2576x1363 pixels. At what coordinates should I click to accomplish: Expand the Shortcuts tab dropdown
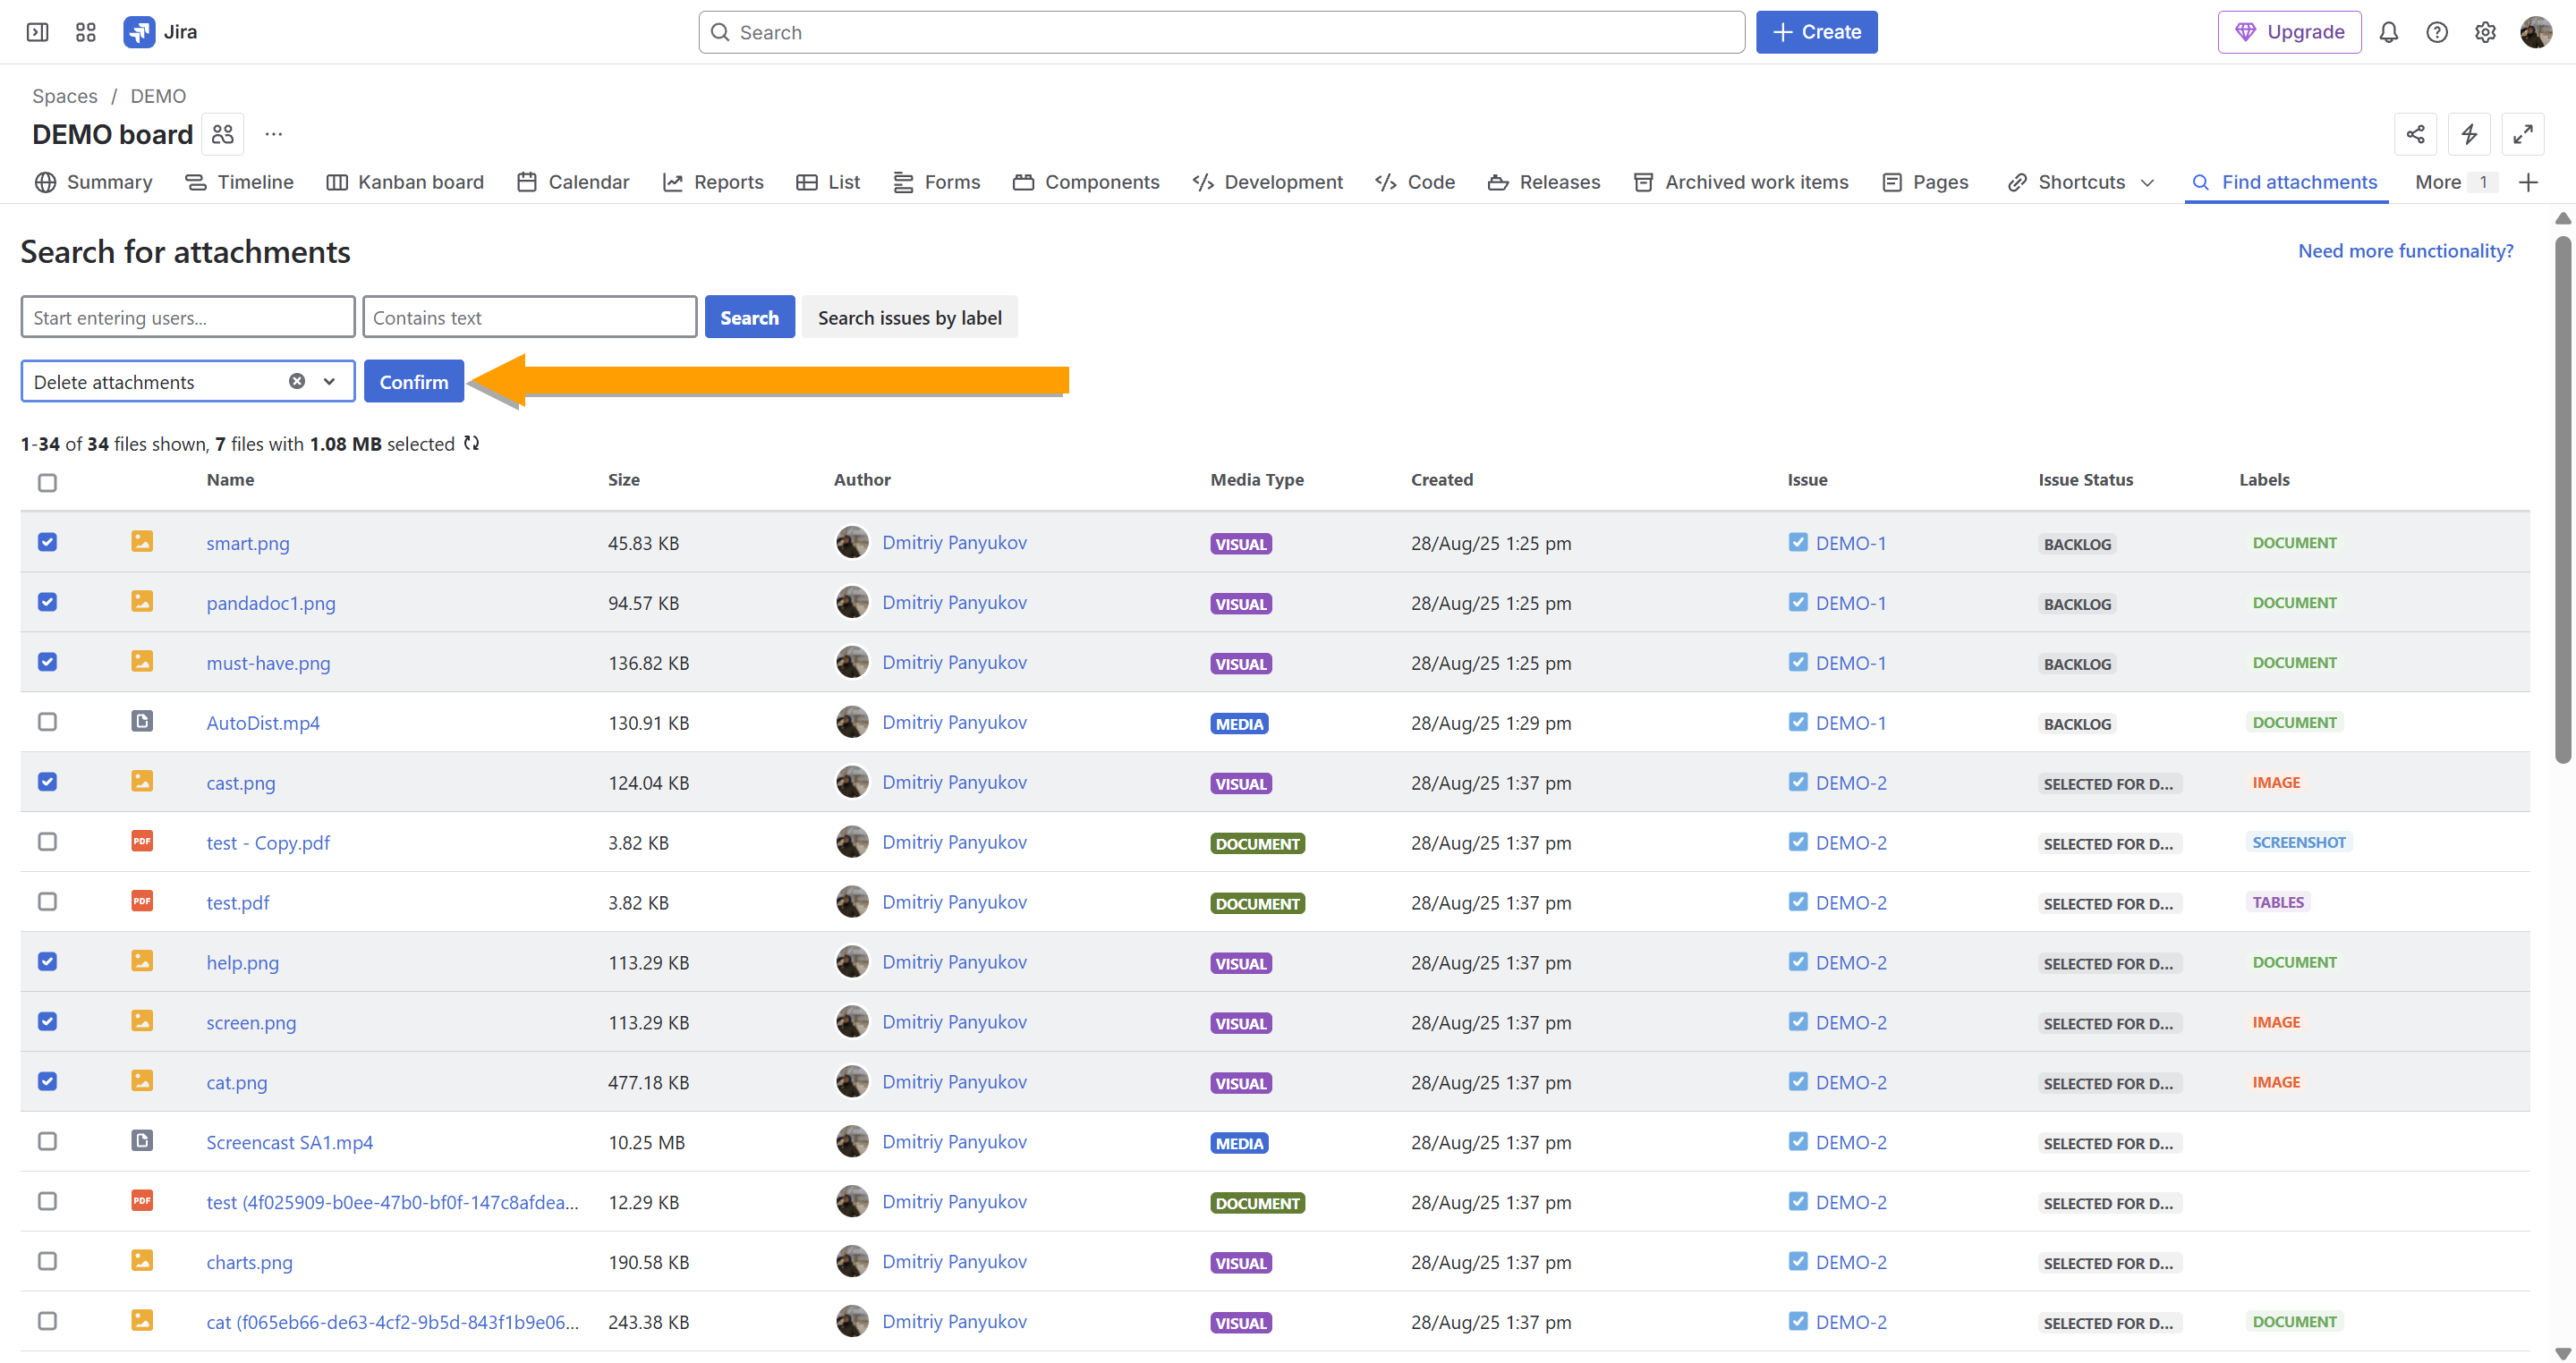[x=2147, y=182]
